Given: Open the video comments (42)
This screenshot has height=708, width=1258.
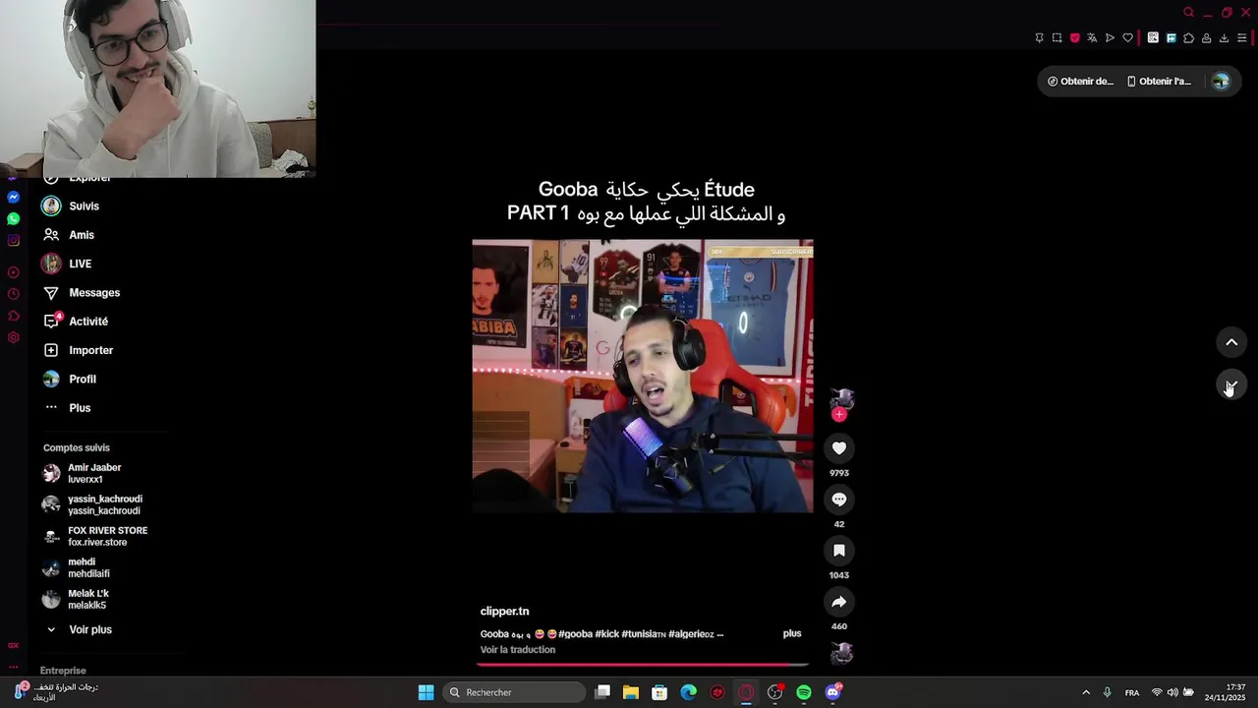Looking at the screenshot, I should 838,500.
